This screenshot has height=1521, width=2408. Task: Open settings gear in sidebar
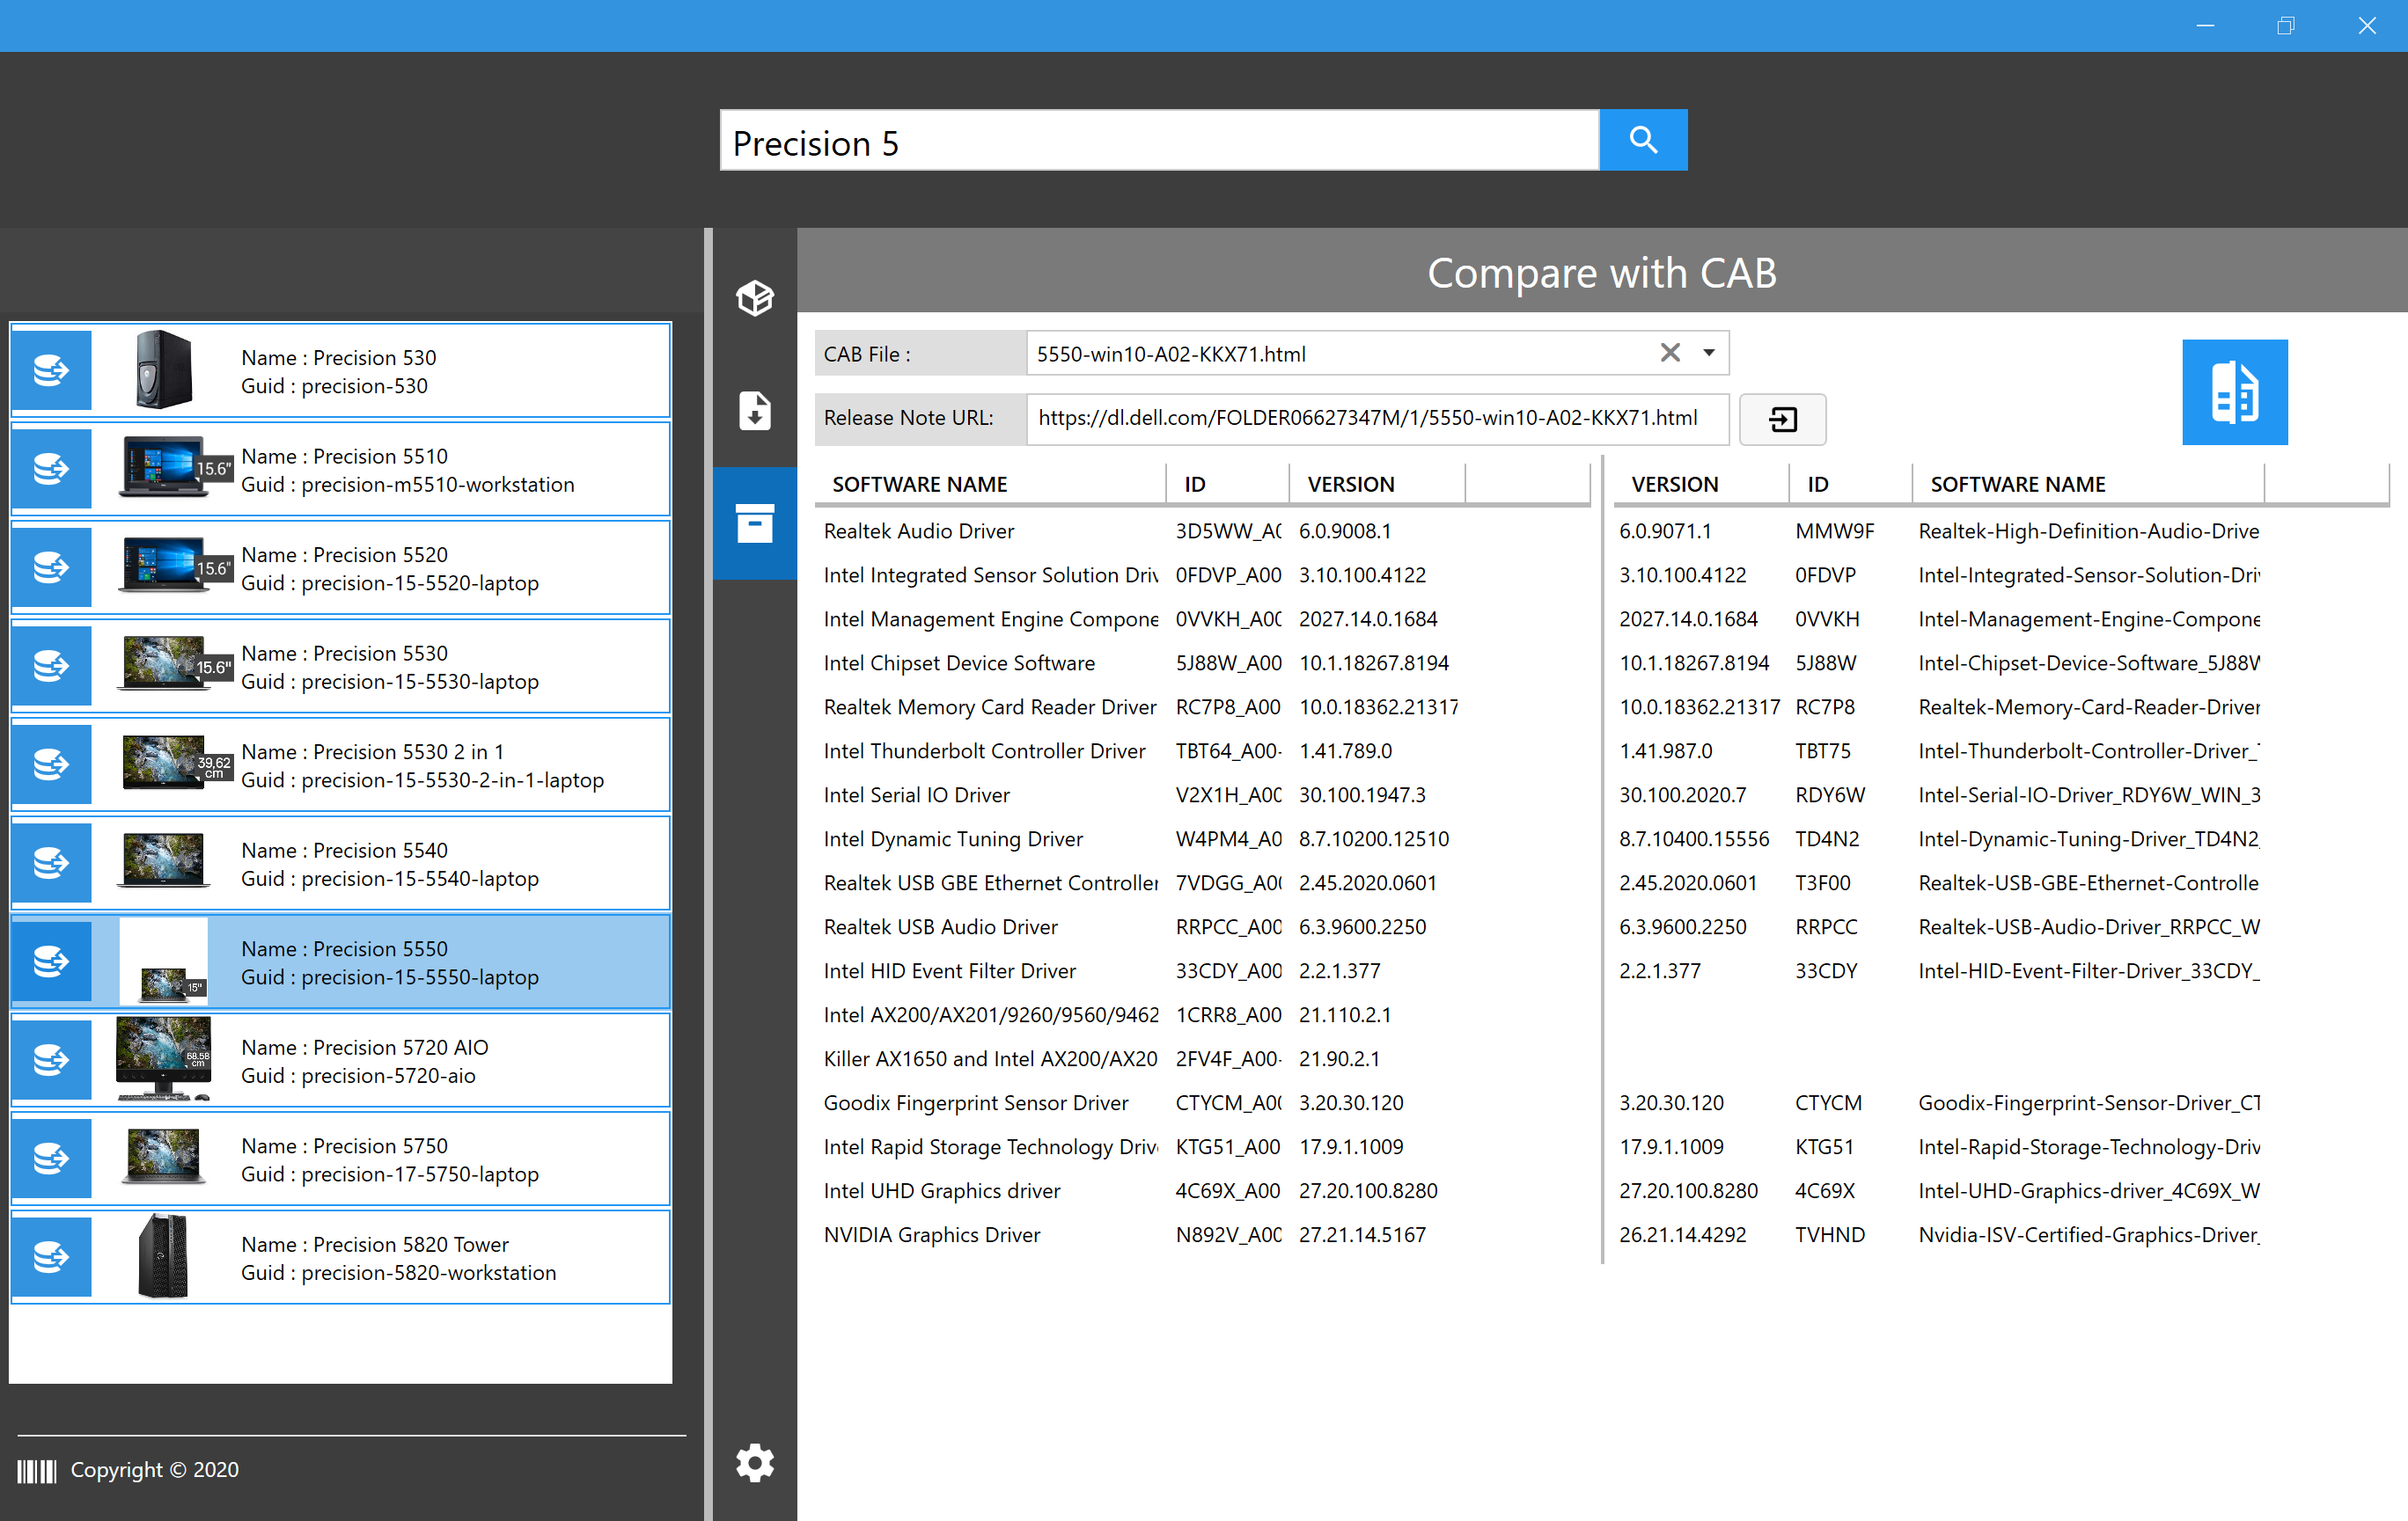(x=754, y=1462)
